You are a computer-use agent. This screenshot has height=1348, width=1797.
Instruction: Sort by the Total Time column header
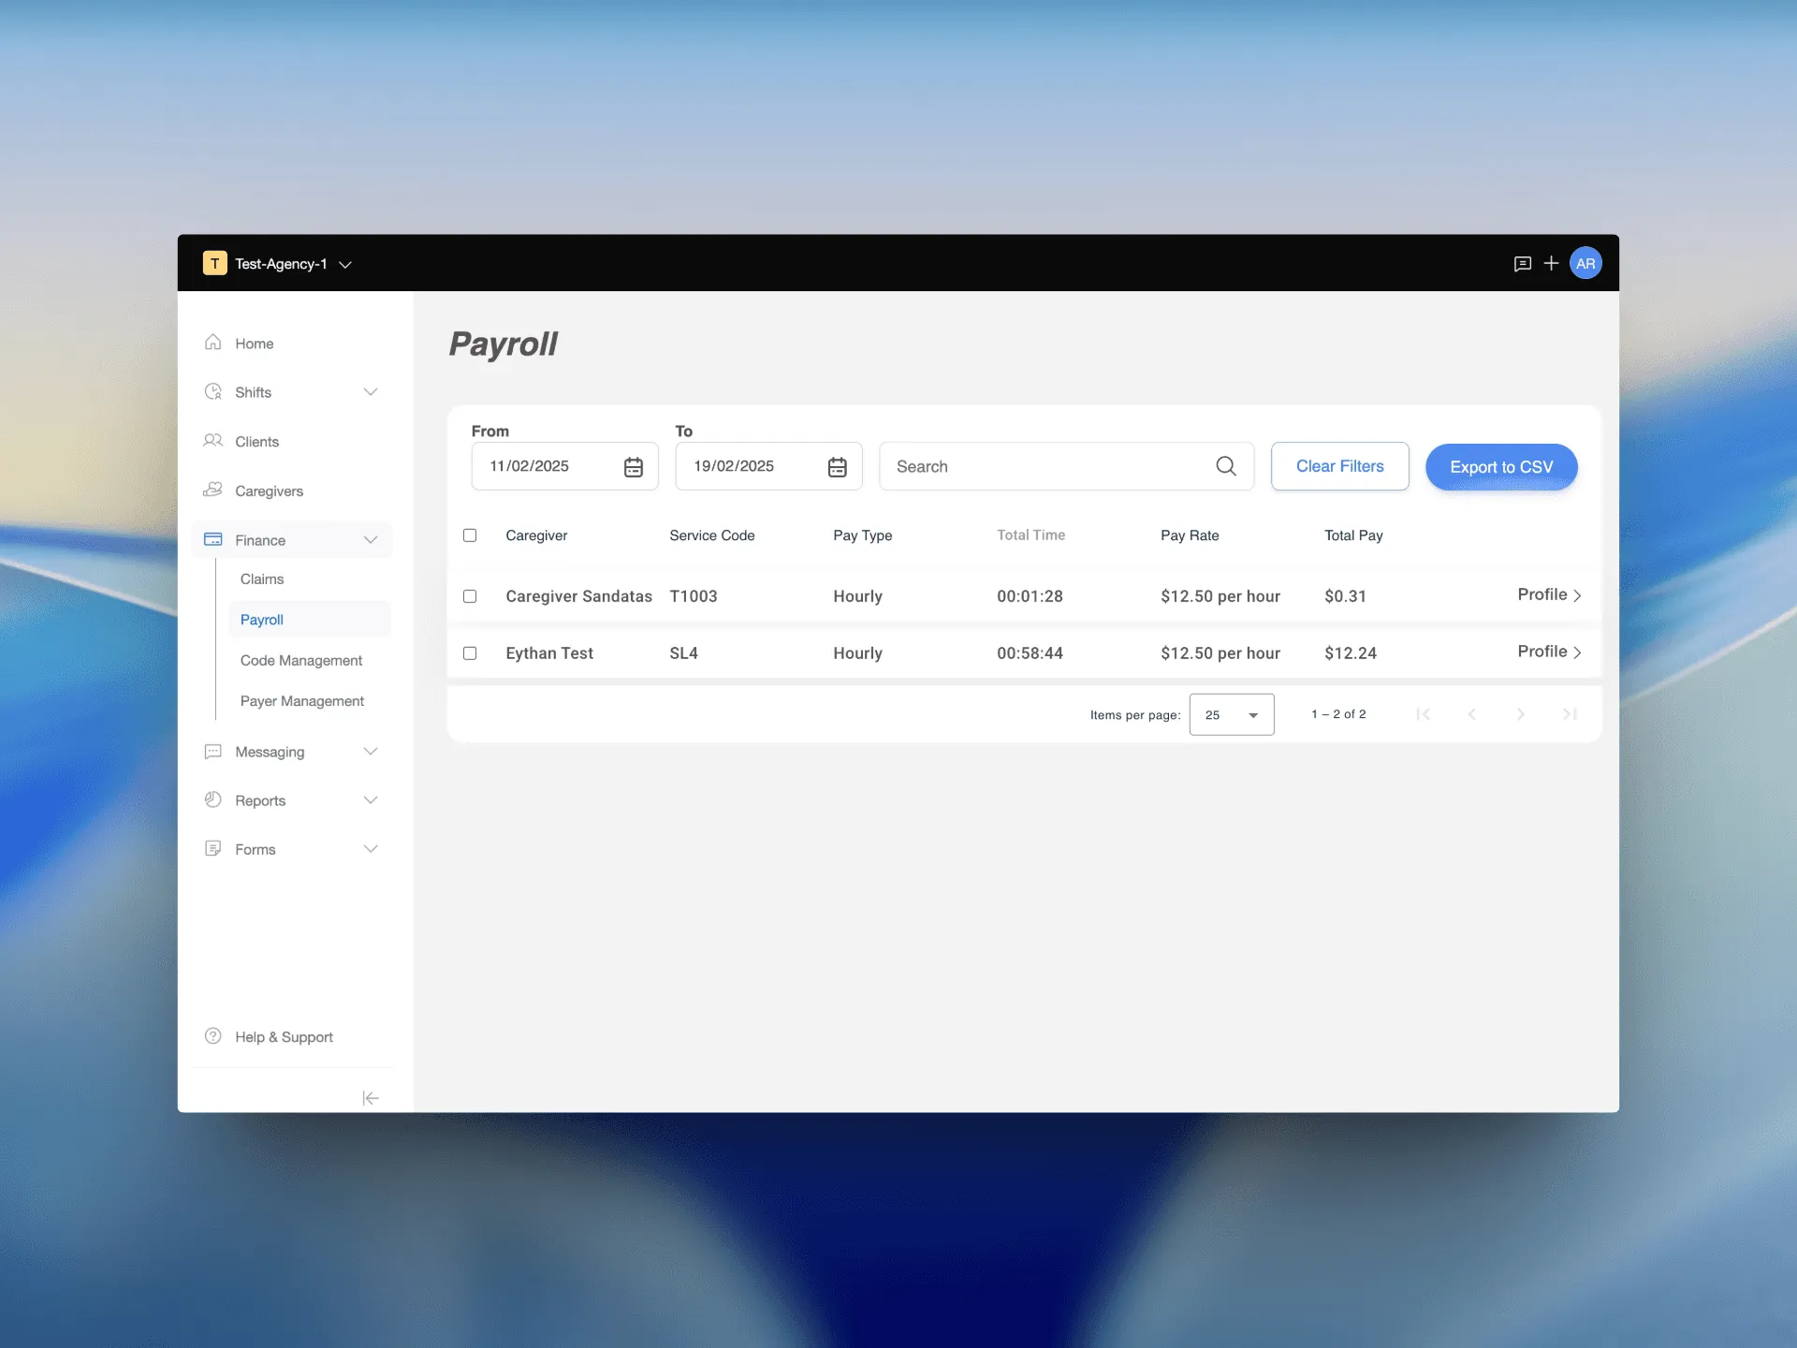1030,535
